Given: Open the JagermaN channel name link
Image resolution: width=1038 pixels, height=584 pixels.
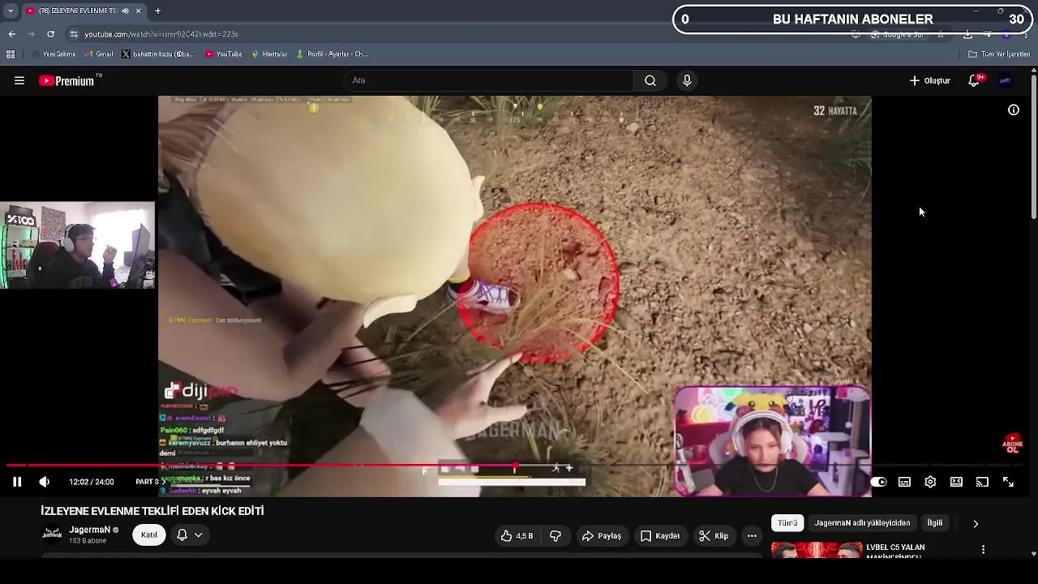Looking at the screenshot, I should [x=89, y=530].
